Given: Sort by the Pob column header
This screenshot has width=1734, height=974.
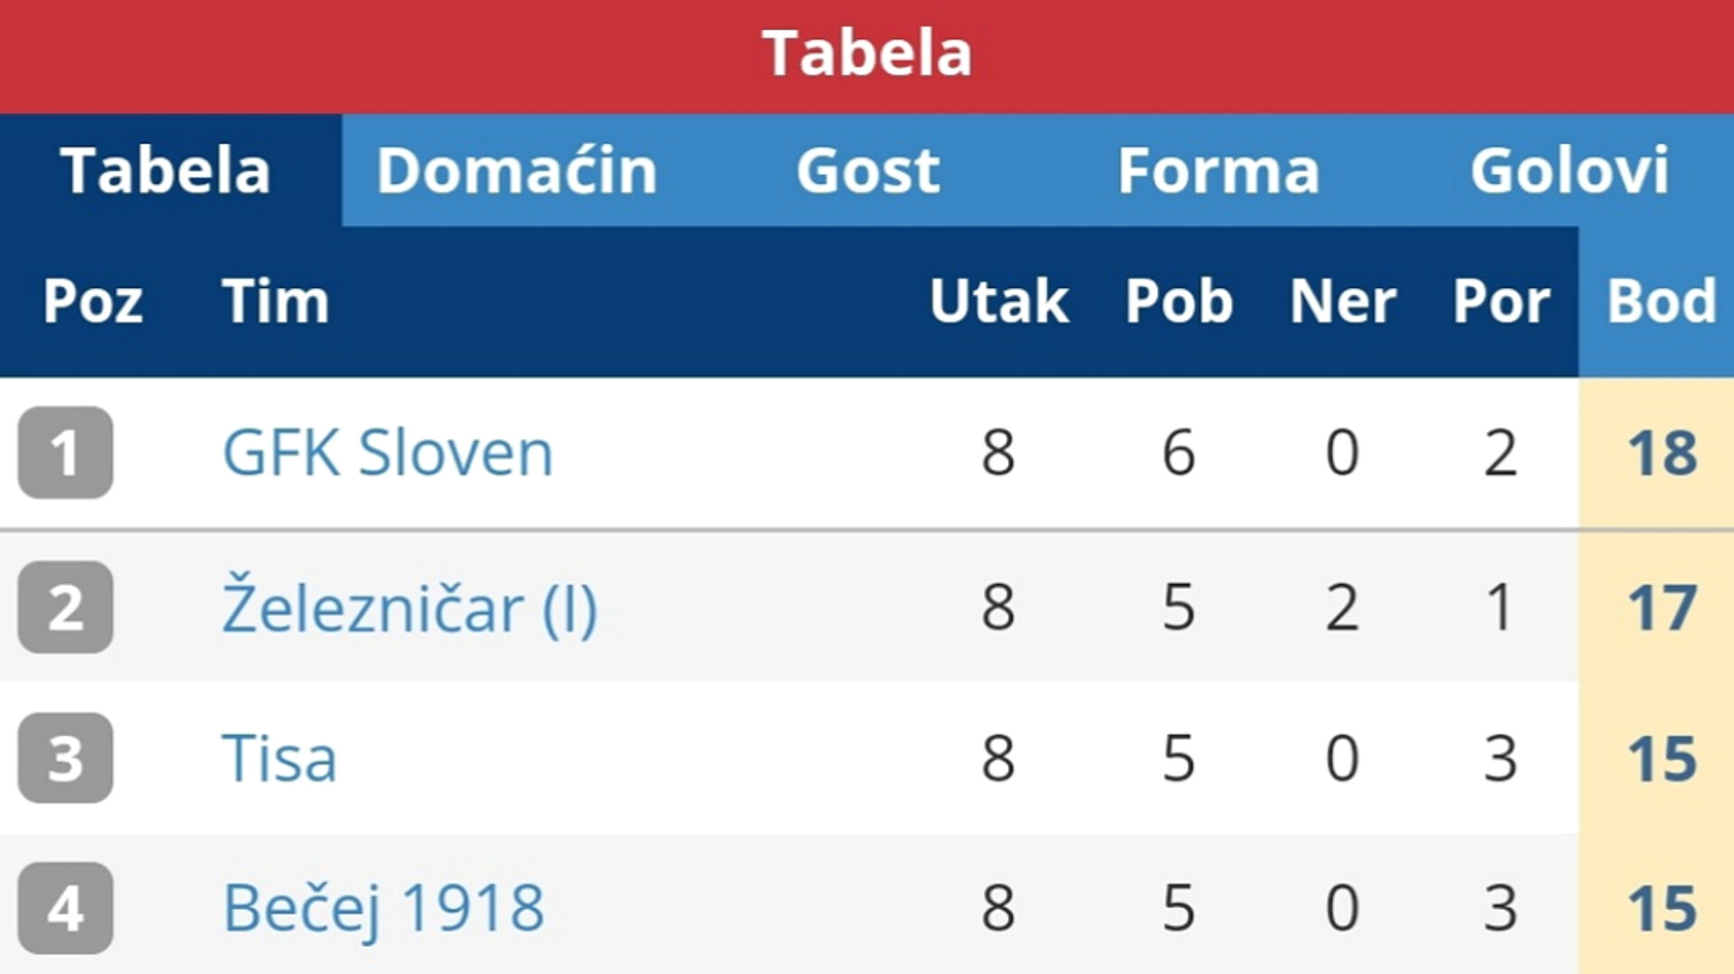Looking at the screenshot, I should pyautogui.click(x=1179, y=301).
